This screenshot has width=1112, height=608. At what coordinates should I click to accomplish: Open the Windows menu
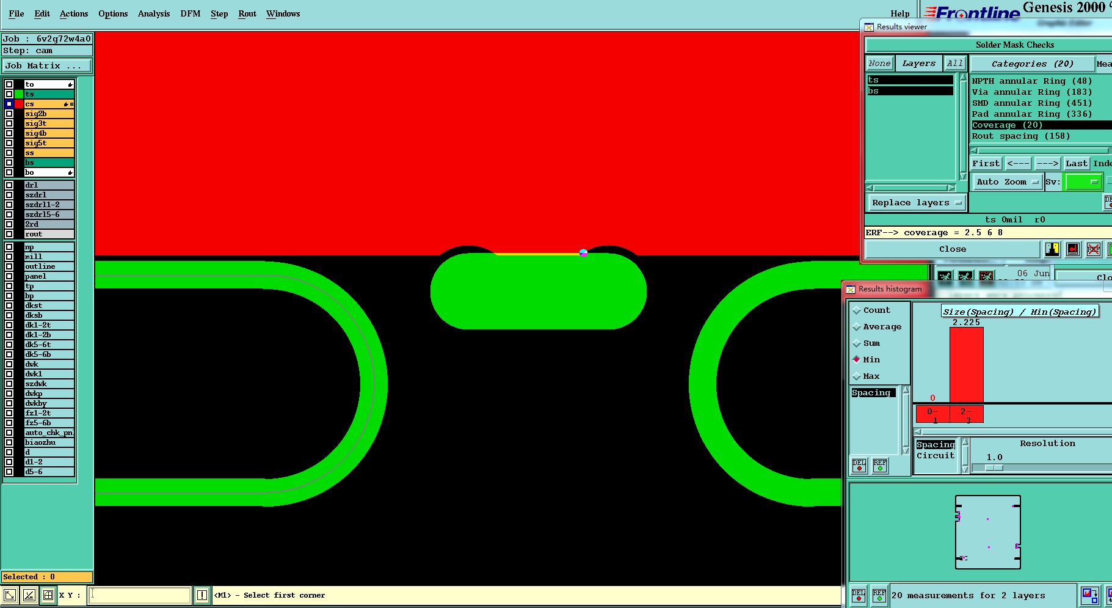(283, 13)
